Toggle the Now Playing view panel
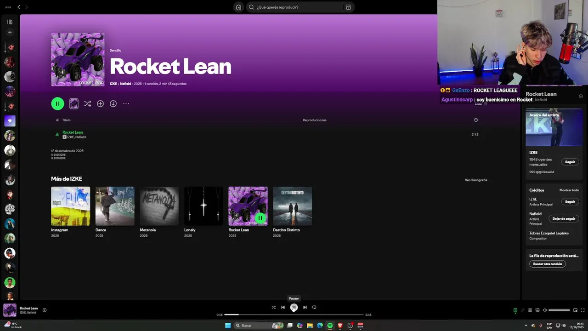Viewport: 588px width, 331px height. tap(515, 310)
